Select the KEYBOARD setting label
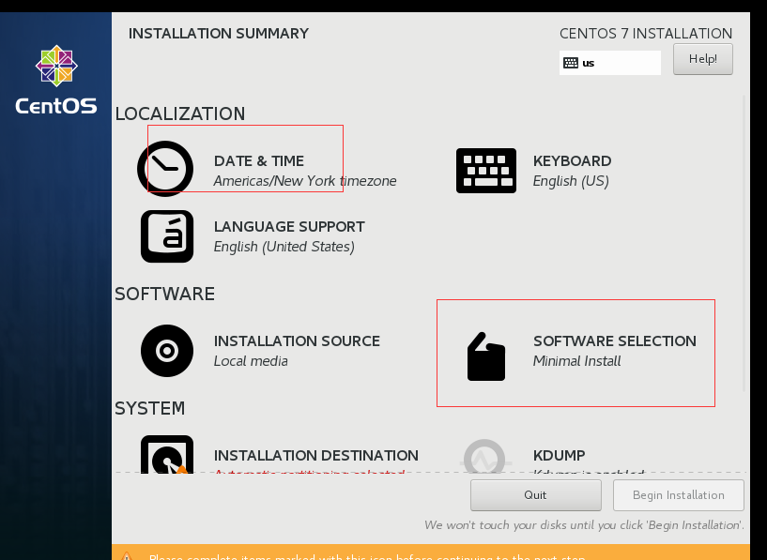767x560 pixels. click(573, 160)
